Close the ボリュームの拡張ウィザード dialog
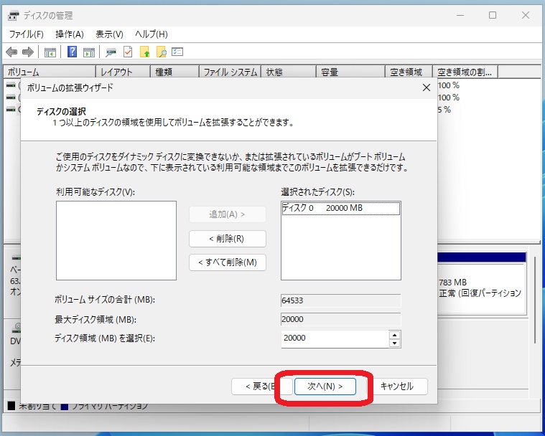This screenshot has width=545, height=436. (x=427, y=87)
